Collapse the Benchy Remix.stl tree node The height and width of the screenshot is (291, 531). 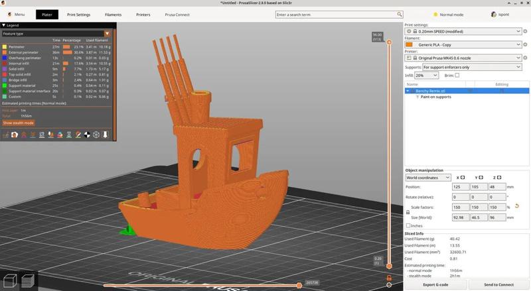[x=408, y=91]
